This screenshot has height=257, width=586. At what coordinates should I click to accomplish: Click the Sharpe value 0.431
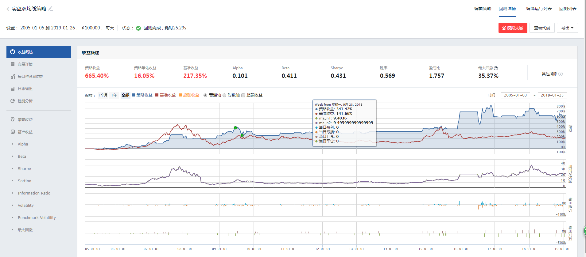pyautogui.click(x=338, y=76)
